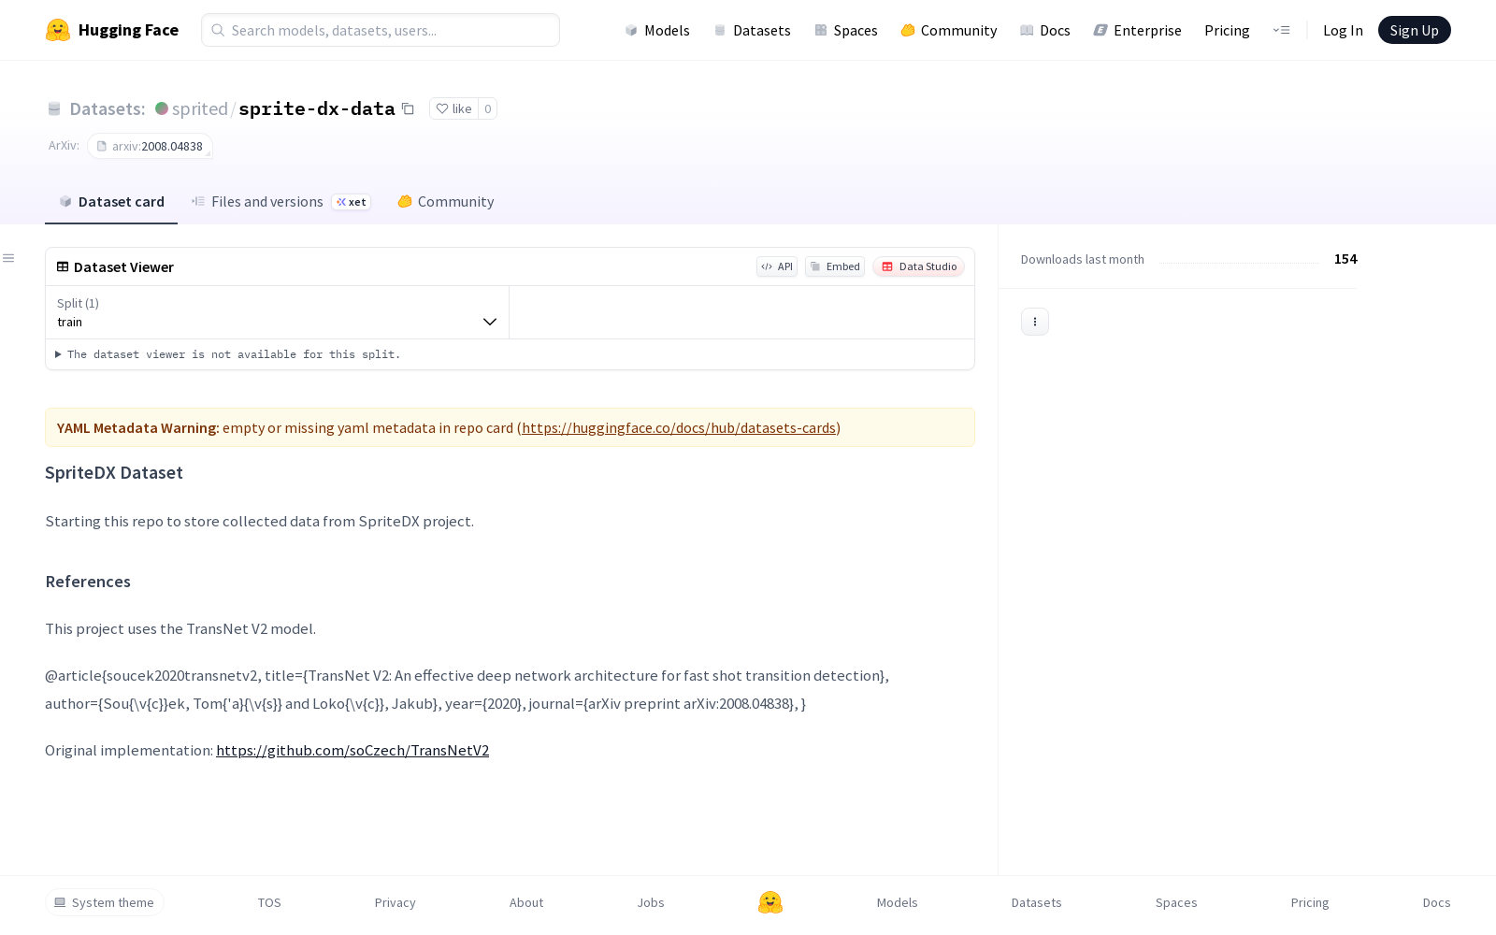The height and width of the screenshot is (935, 1496).
Task: Click the Hugging Face logo icon
Action: point(58,30)
